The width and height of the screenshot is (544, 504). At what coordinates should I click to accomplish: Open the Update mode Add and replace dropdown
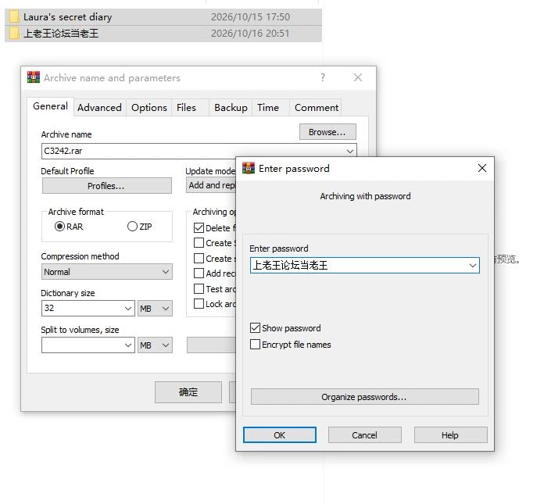point(211,185)
